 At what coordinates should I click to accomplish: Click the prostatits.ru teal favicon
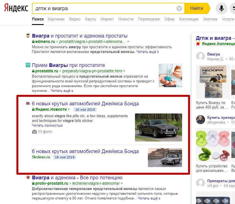[28, 65]
